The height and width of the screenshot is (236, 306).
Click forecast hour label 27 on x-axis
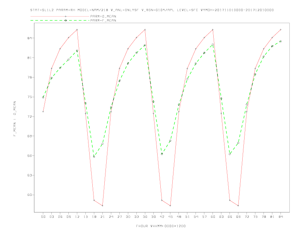pyautogui.click(x=119, y=217)
